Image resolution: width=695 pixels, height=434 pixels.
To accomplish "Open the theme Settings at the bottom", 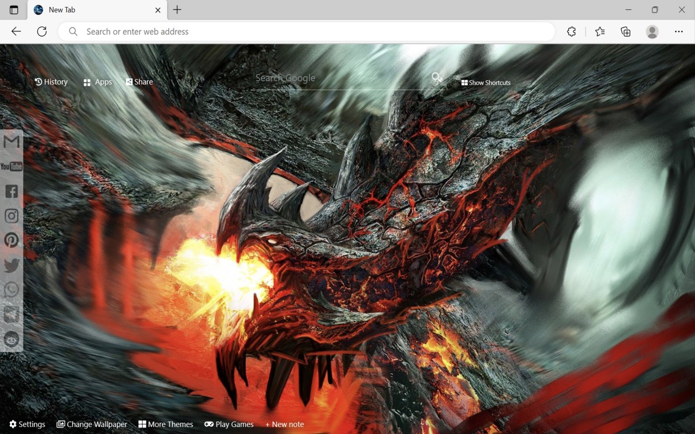I will point(27,424).
